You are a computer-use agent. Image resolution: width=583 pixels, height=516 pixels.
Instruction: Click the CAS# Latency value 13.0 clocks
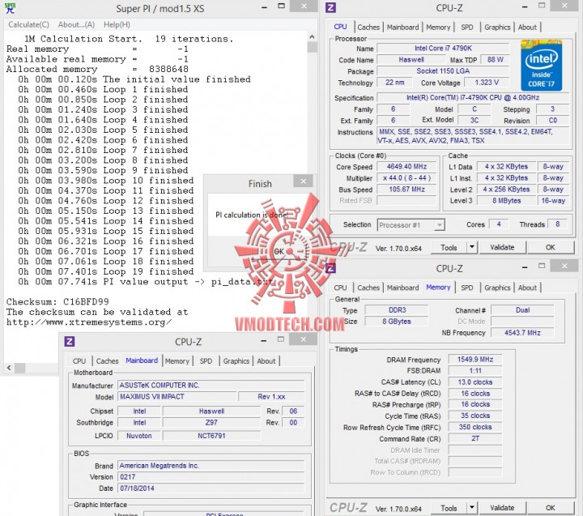(475, 382)
